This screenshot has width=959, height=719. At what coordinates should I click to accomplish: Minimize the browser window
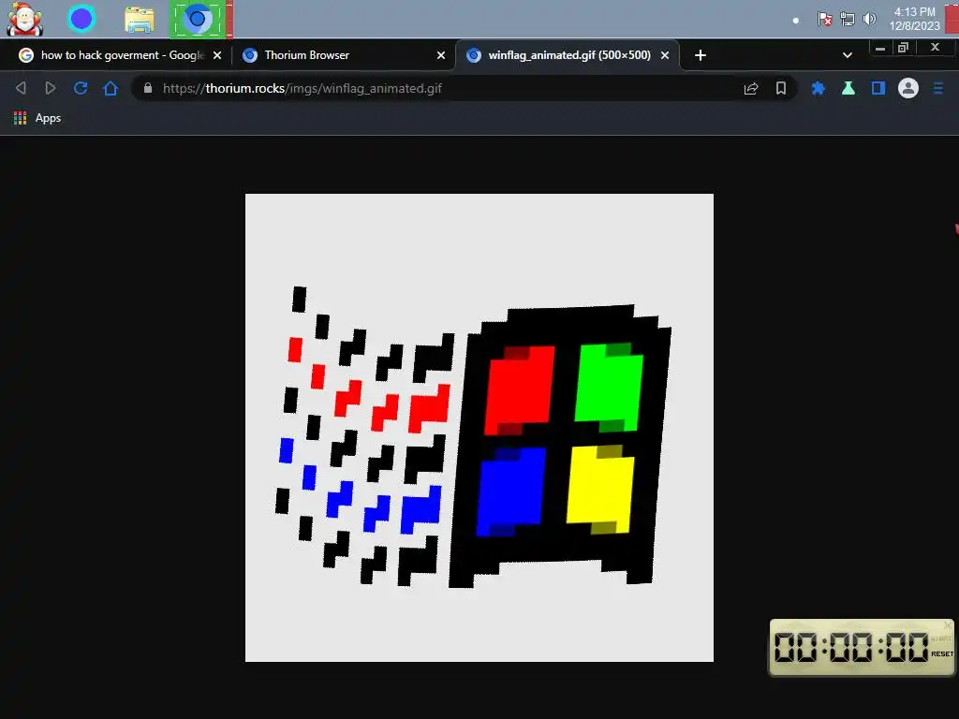880,48
